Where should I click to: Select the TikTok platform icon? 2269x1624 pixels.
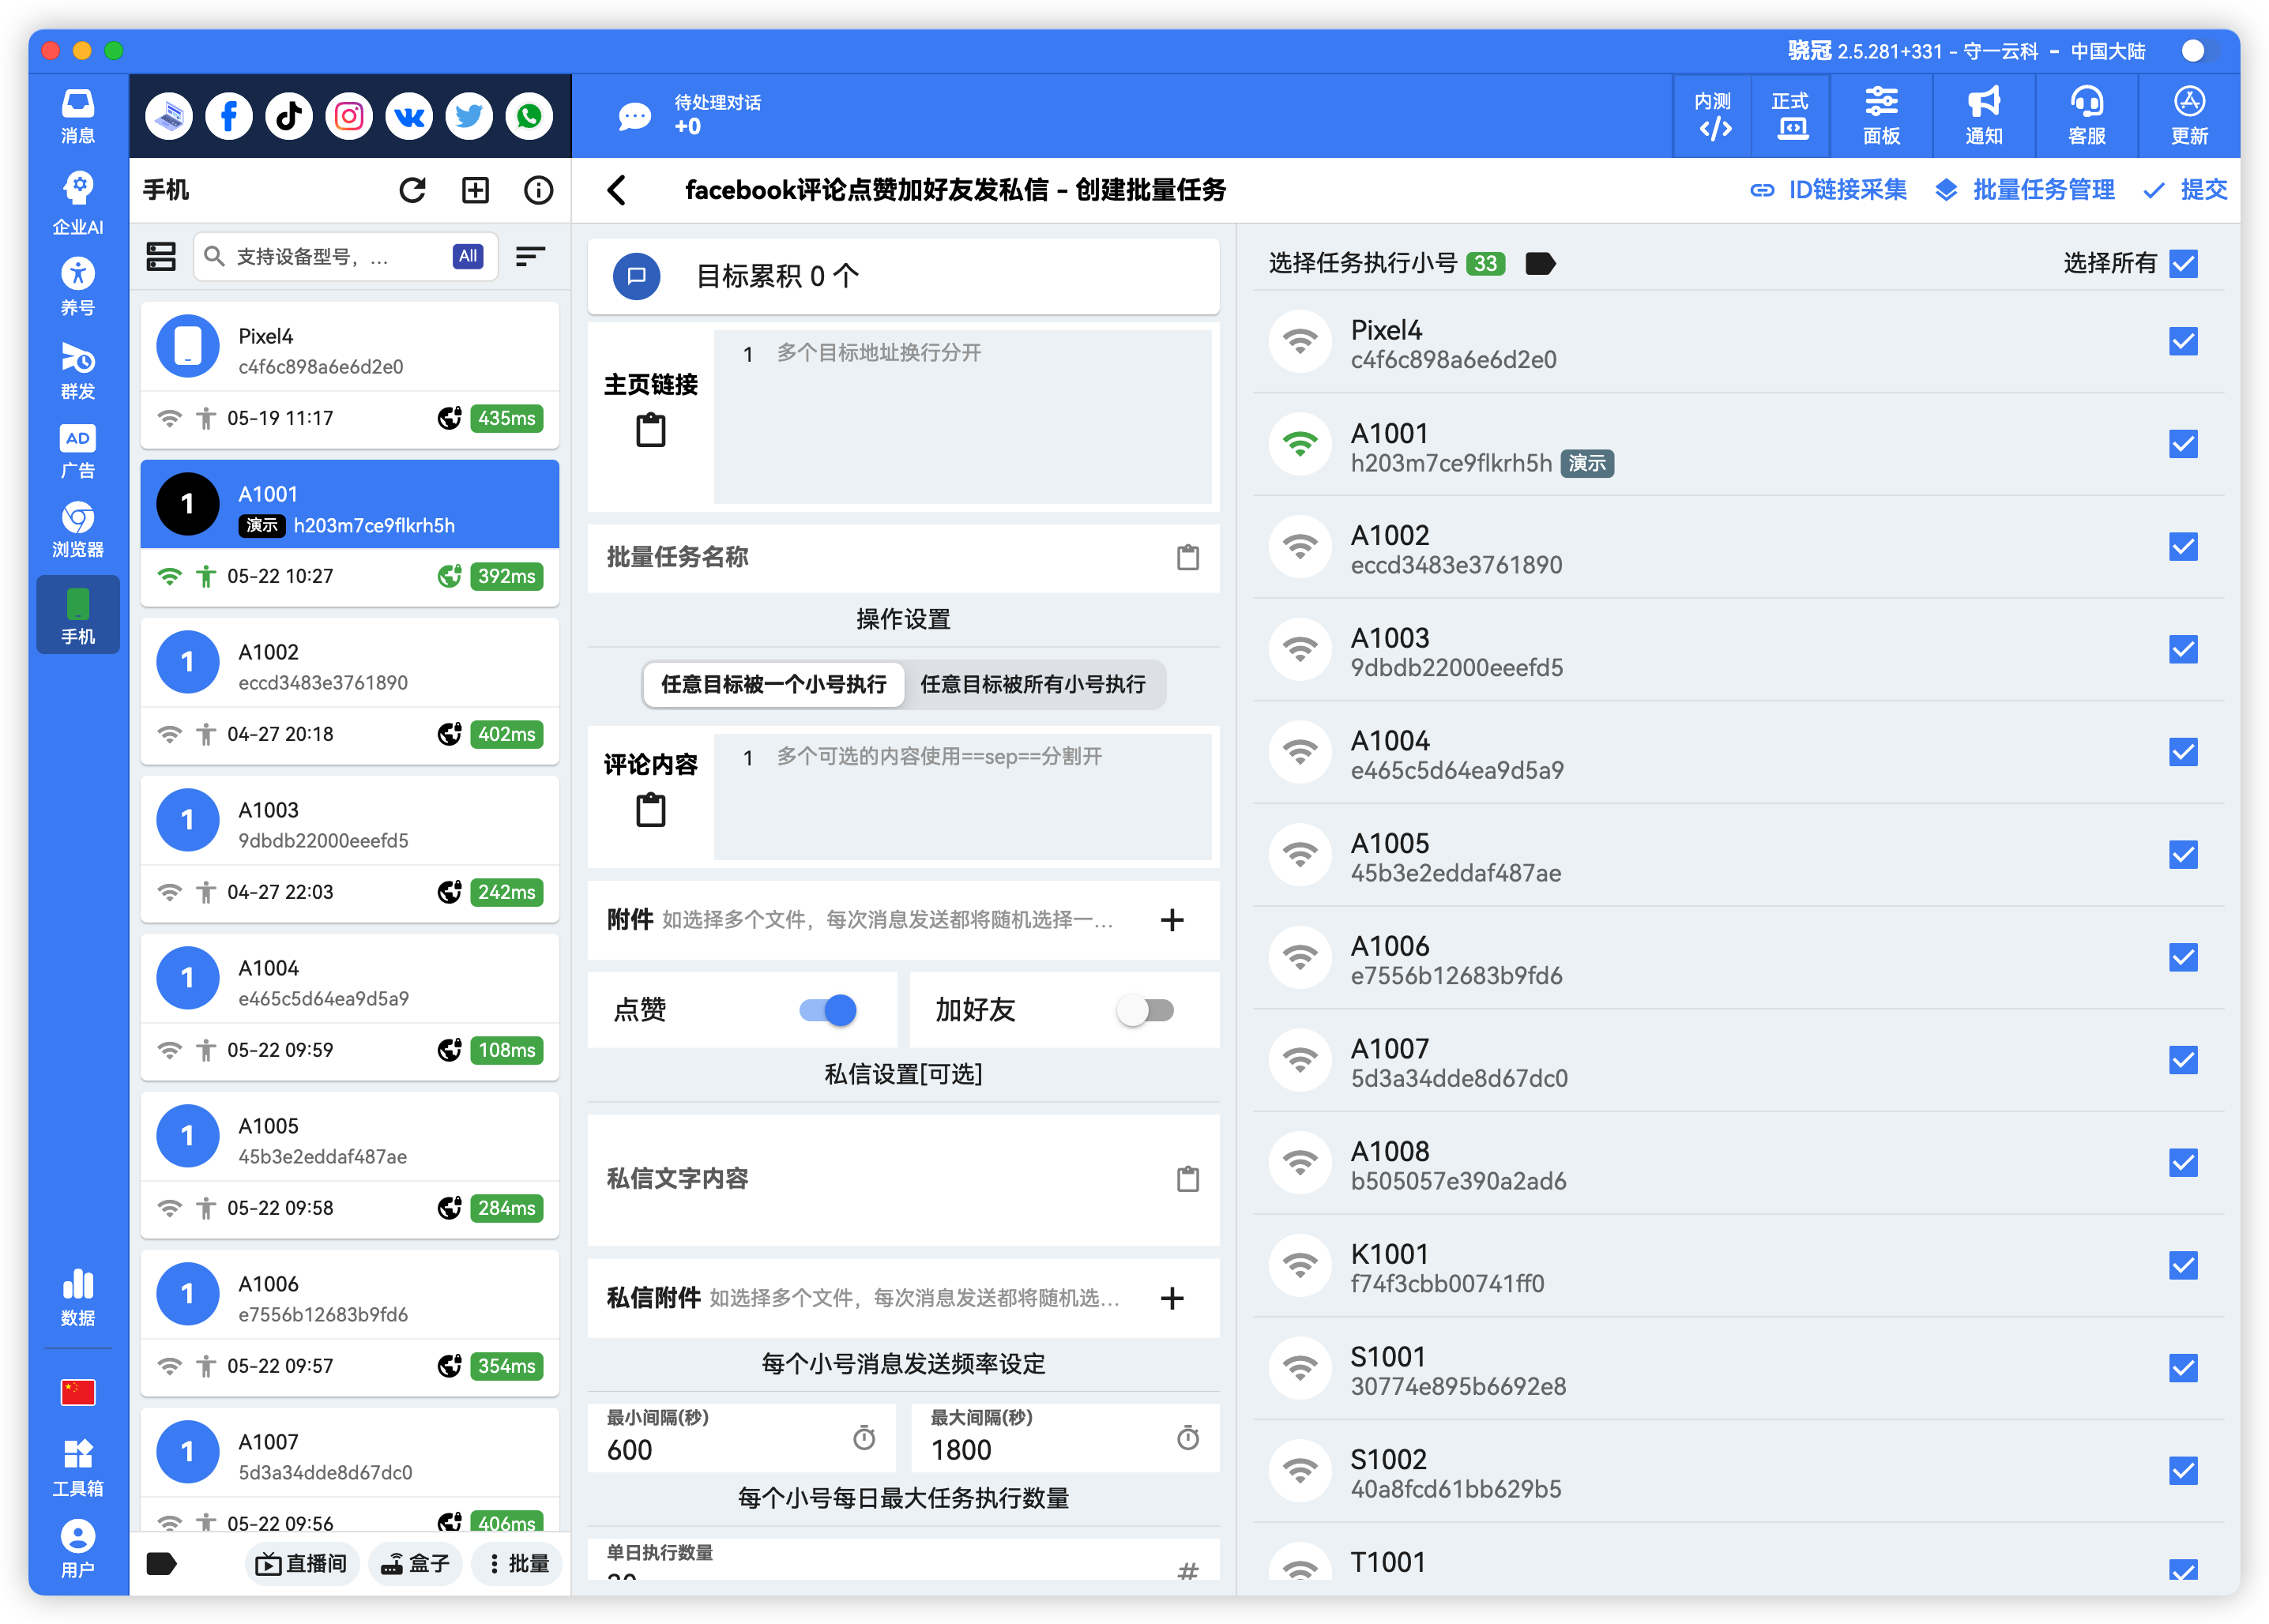[288, 115]
